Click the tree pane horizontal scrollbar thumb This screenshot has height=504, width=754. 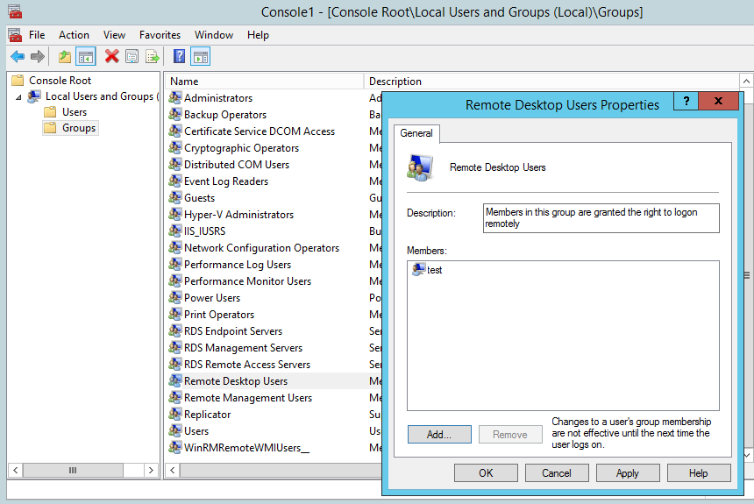coord(73,470)
